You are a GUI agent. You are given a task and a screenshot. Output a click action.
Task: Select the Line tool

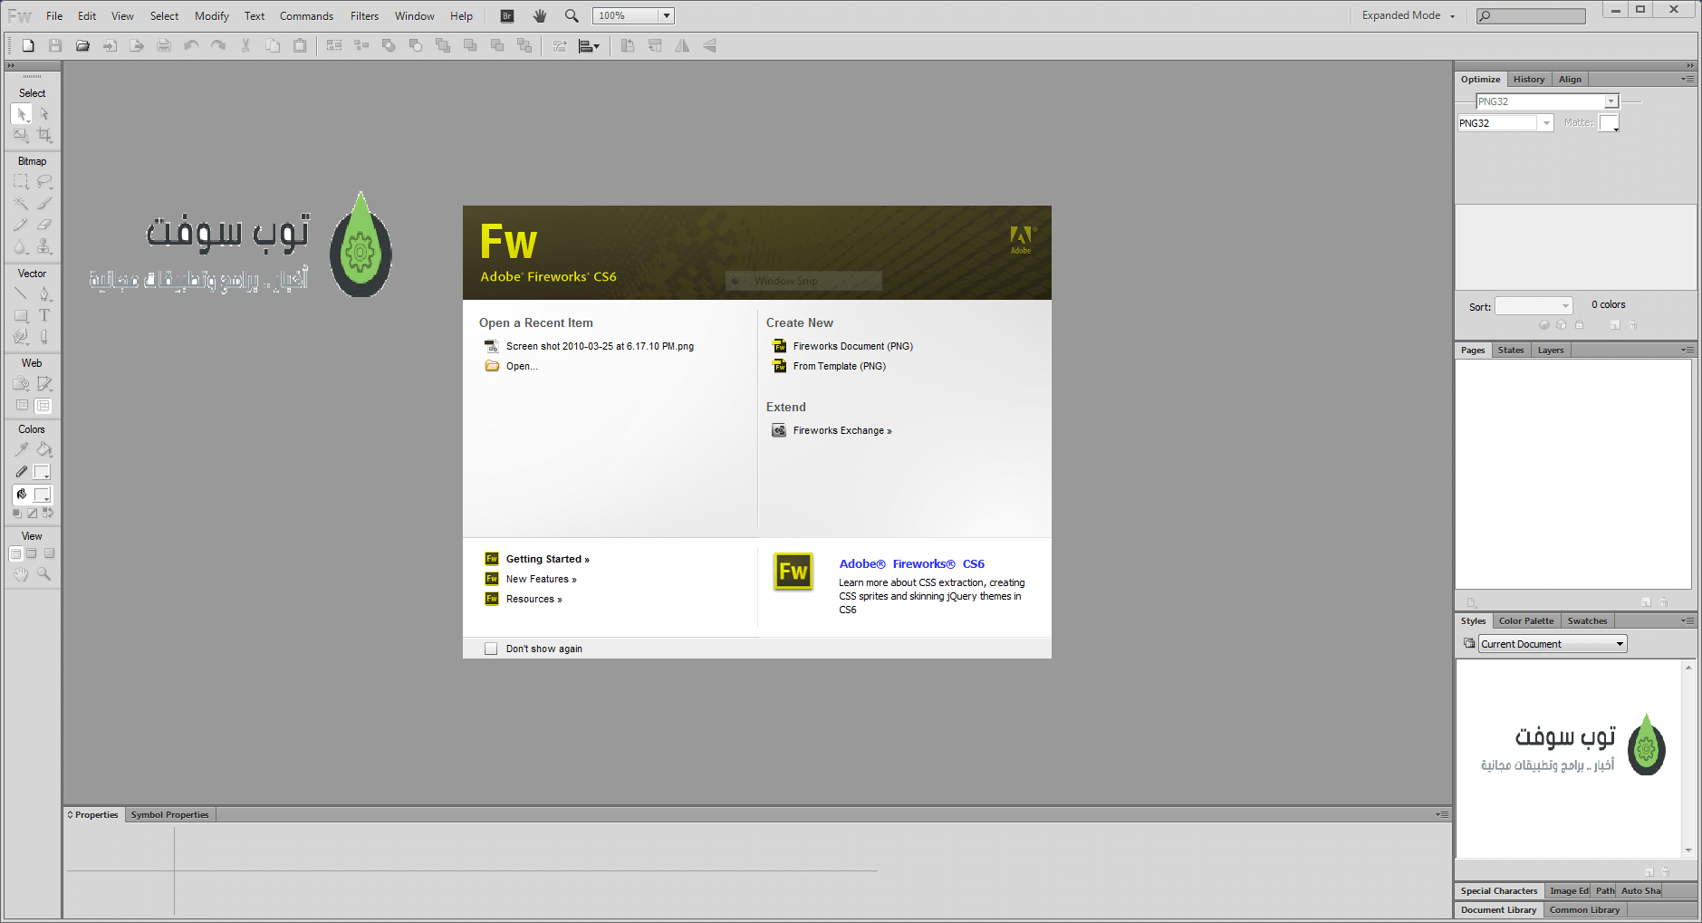point(21,293)
